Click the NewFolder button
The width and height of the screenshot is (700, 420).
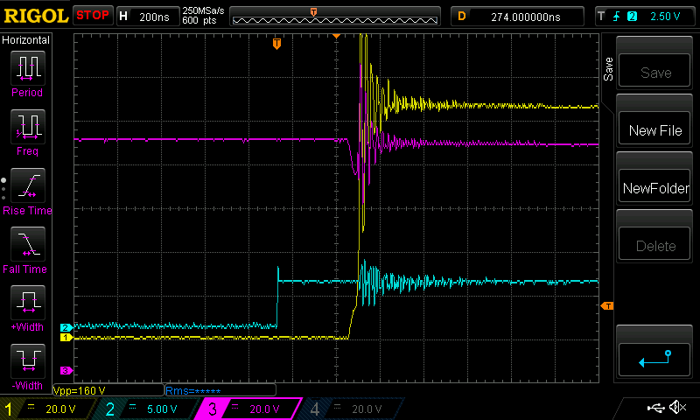(x=655, y=188)
